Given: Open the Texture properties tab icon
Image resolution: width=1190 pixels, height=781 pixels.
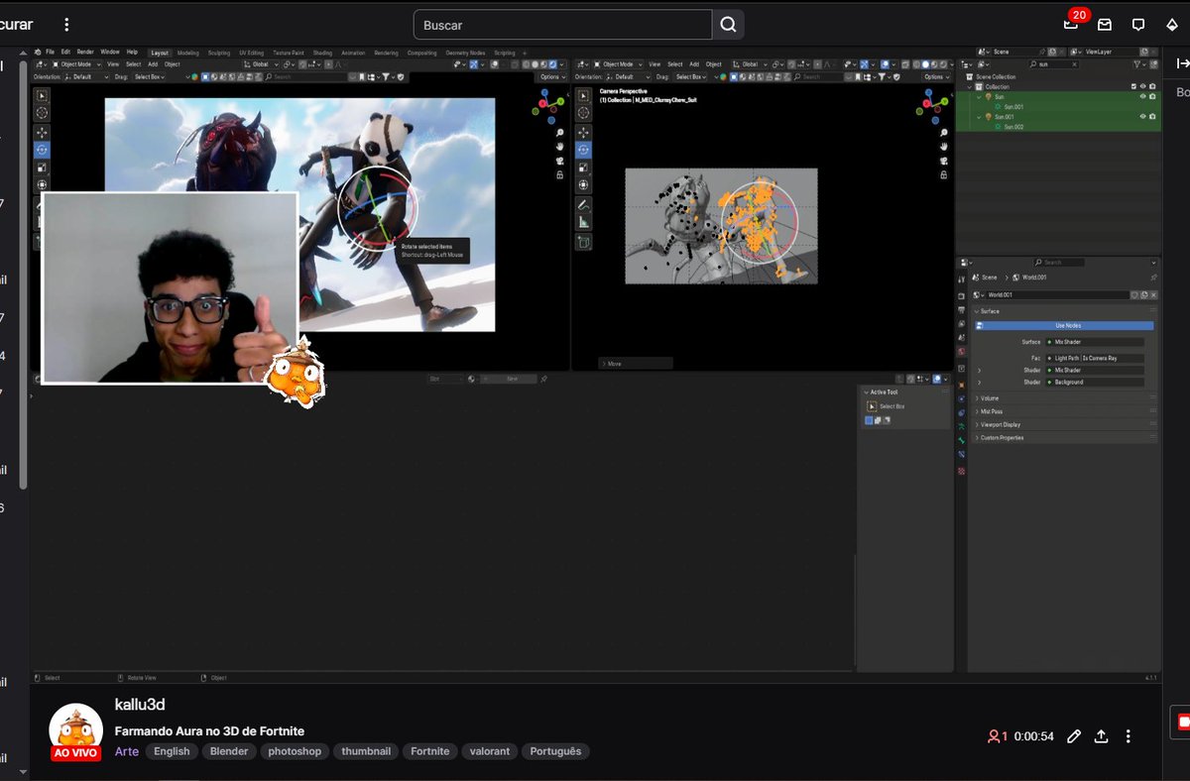Looking at the screenshot, I should tap(961, 471).
